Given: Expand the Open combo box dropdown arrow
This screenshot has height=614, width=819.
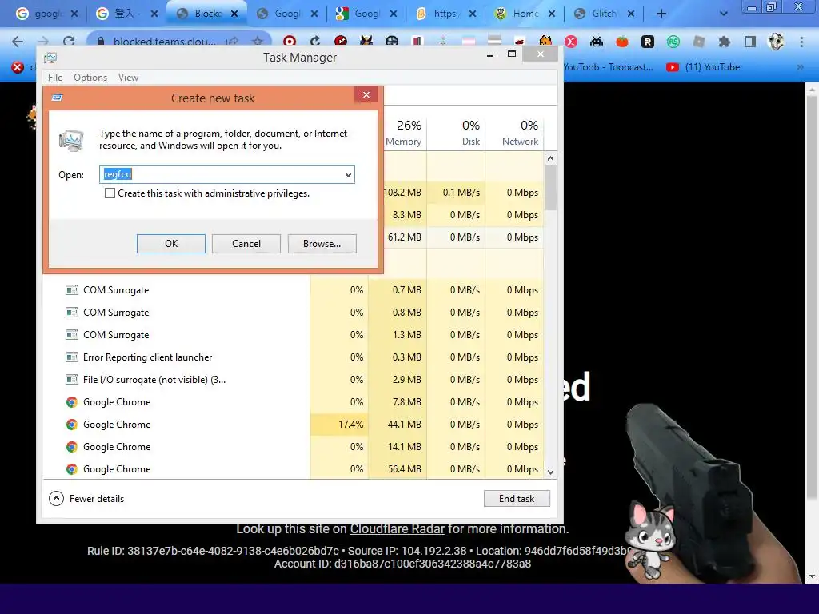Looking at the screenshot, I should 348,174.
